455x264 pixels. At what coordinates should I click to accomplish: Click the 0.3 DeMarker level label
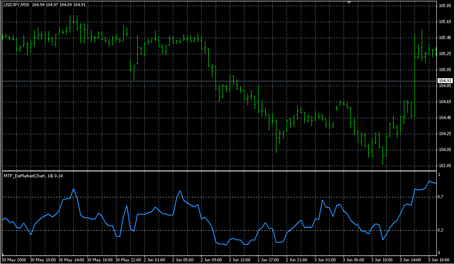(440, 230)
